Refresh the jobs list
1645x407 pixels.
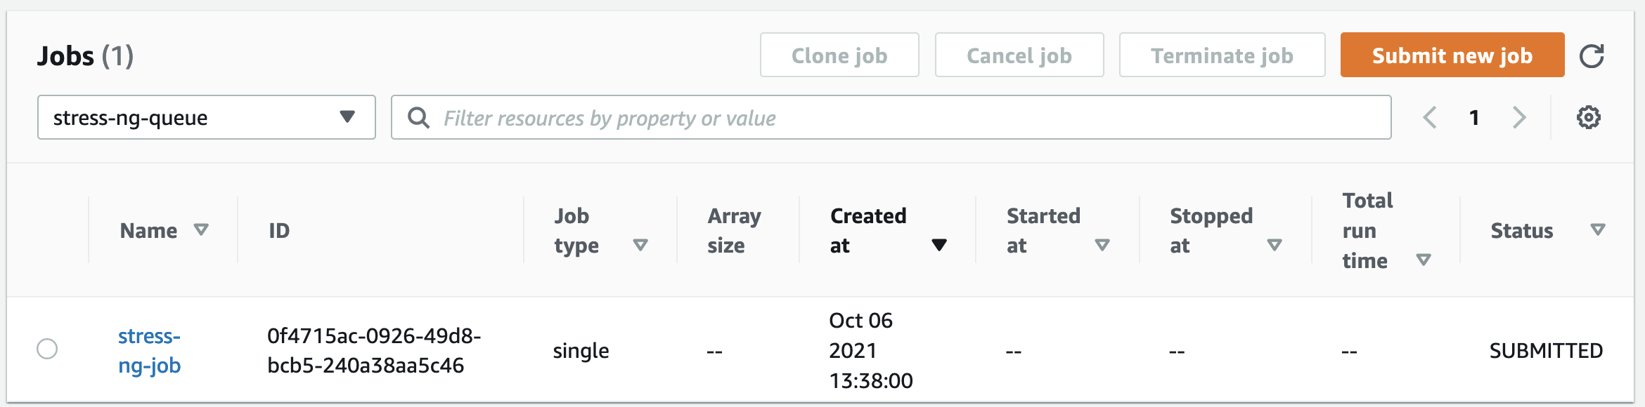(x=1592, y=55)
